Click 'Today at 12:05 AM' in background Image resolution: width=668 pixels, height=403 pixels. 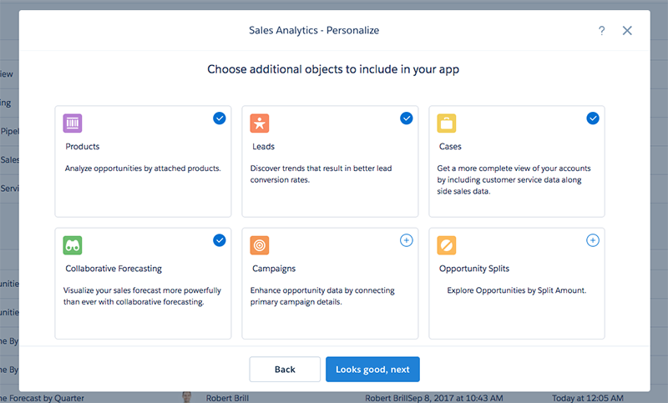pos(588,398)
